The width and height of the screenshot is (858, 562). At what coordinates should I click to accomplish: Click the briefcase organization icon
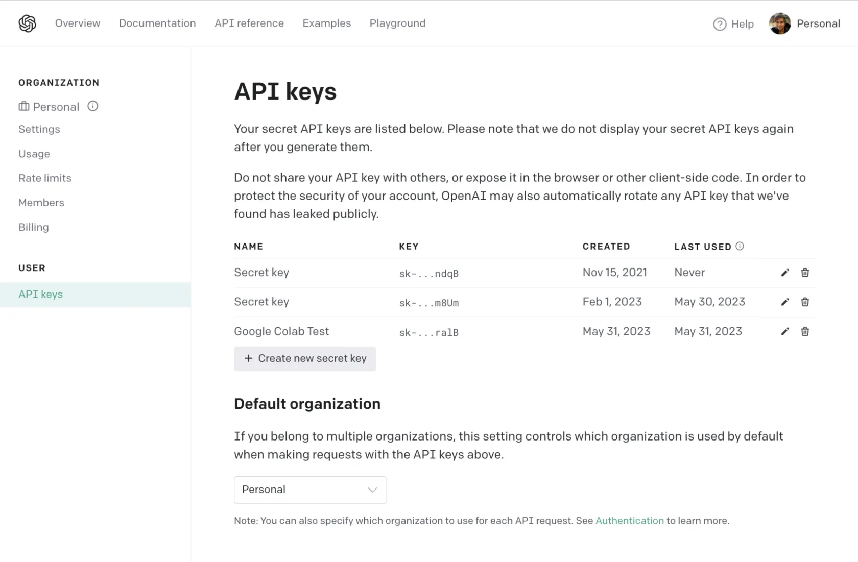click(24, 106)
